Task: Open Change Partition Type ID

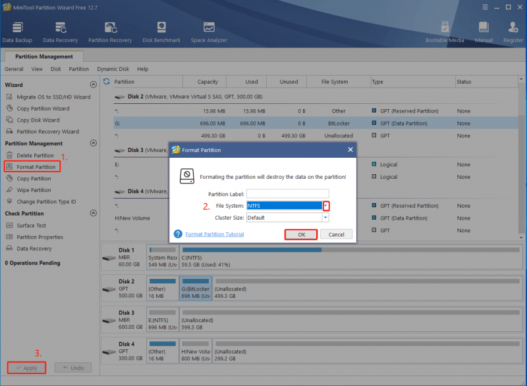Action: [x=42, y=202]
